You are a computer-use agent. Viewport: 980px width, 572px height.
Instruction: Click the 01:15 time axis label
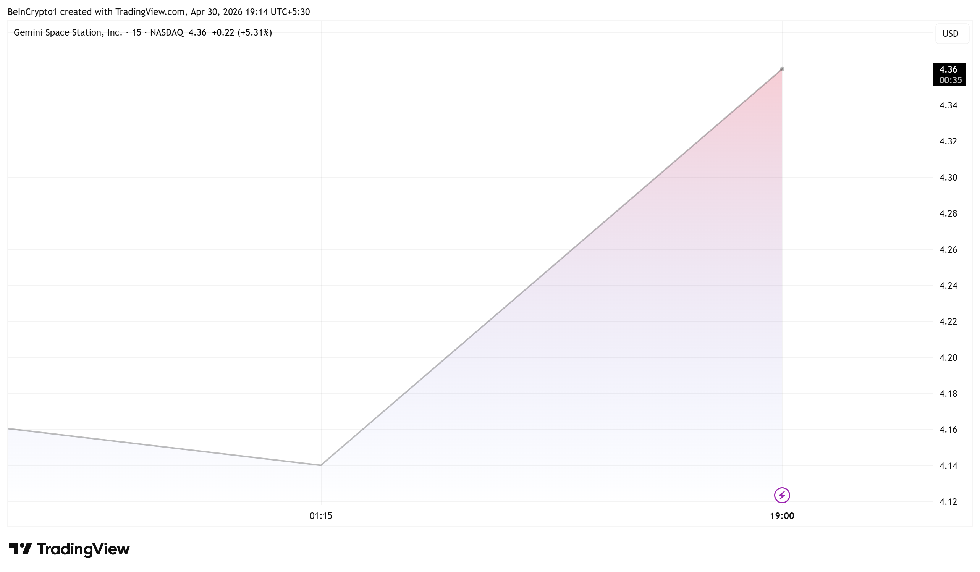[x=321, y=515]
